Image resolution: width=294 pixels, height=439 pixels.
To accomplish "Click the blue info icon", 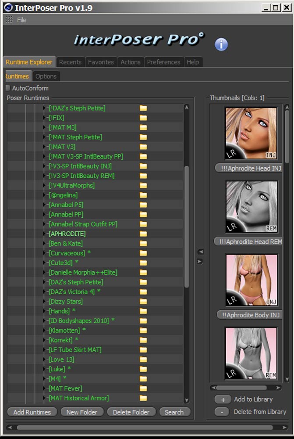I will [221, 44].
